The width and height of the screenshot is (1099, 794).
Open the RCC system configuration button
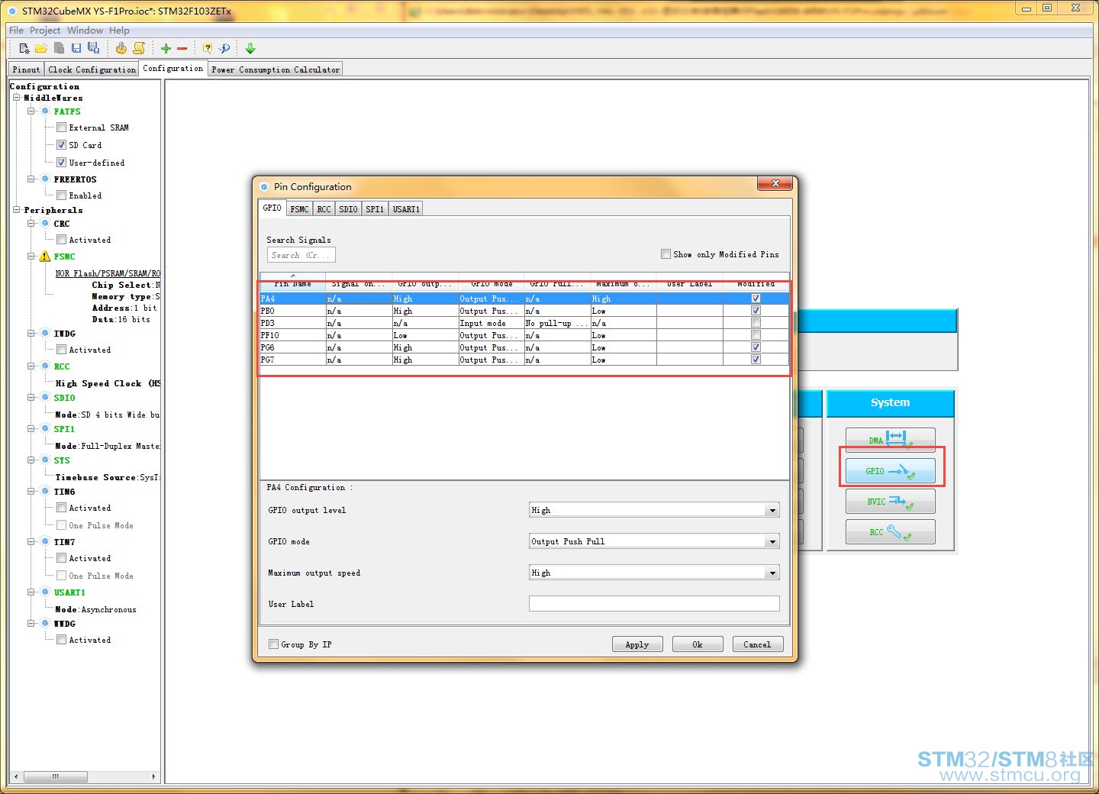(890, 532)
